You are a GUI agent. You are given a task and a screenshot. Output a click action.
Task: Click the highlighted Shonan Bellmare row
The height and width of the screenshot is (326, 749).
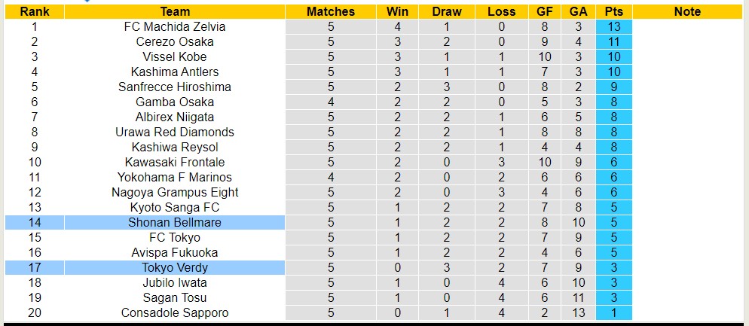tap(175, 222)
